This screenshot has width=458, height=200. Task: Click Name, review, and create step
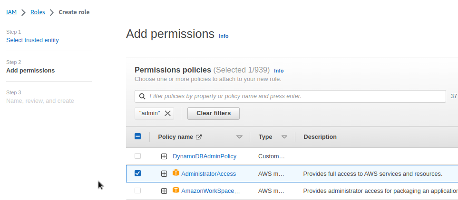pos(40,101)
